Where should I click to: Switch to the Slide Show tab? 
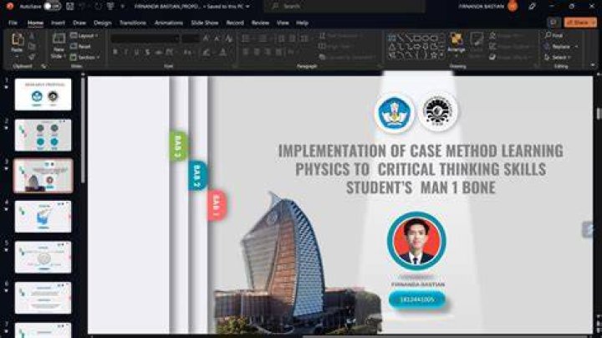[205, 23]
